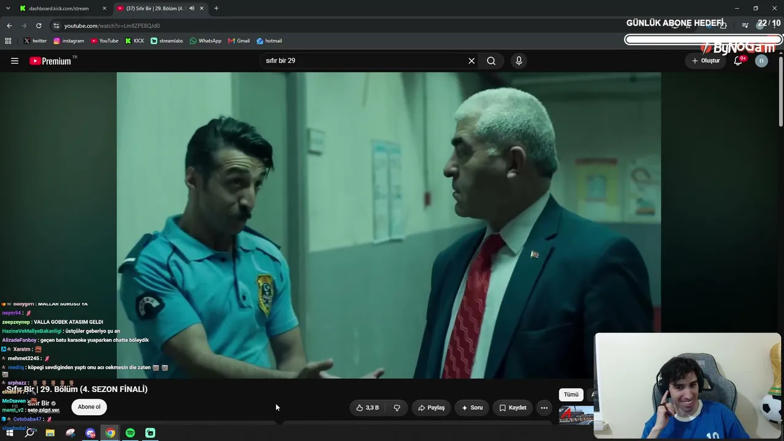Viewport: 784px width, 441px height.
Task: Open the more actions three-dot menu
Action: tap(544, 407)
